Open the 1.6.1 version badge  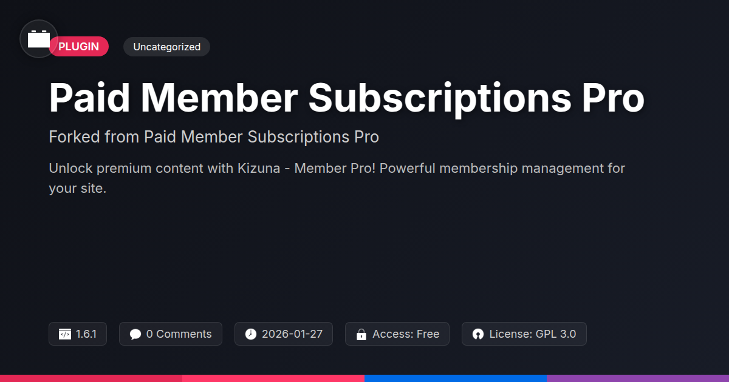coord(78,334)
